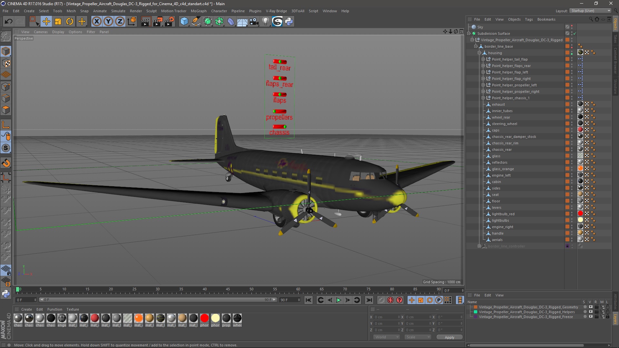This screenshot has height=348, width=619.
Task: Toggle visibility dots of Sky object
Action: pyautogui.click(x=572, y=27)
